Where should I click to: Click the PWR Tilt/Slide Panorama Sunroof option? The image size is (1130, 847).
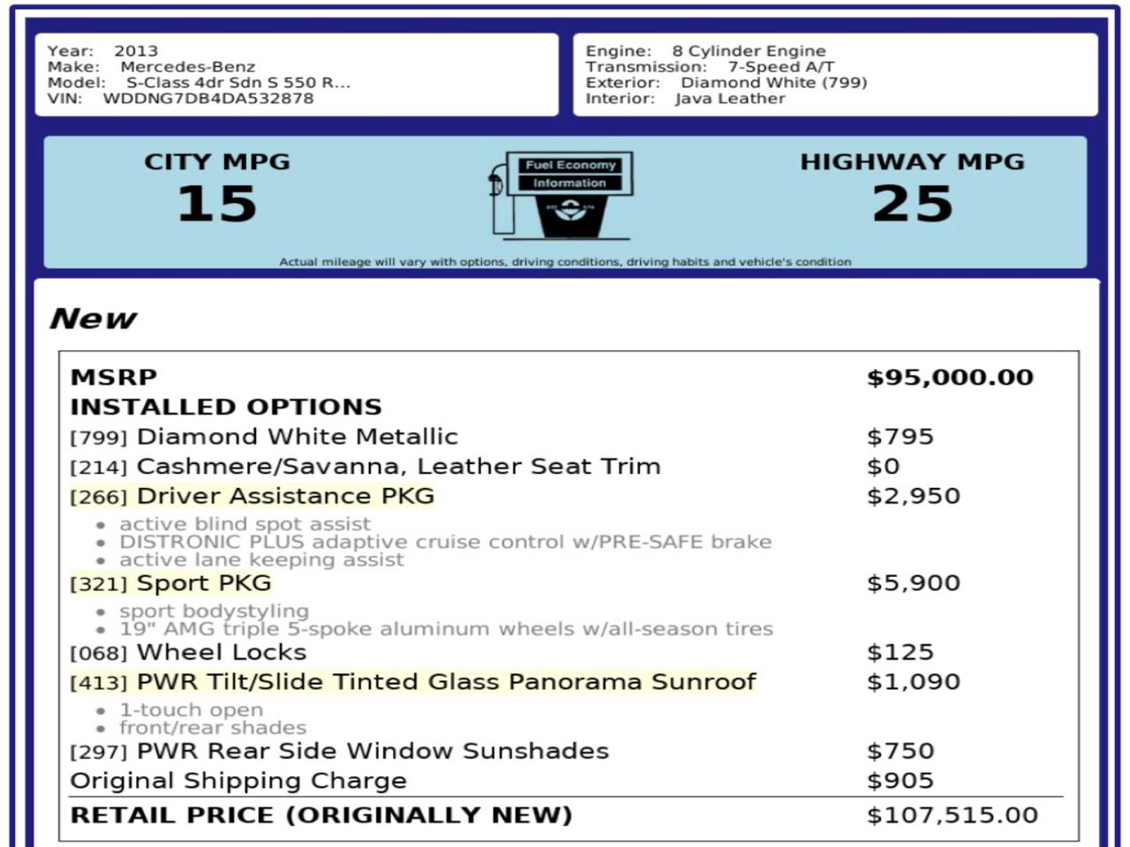coord(446,682)
